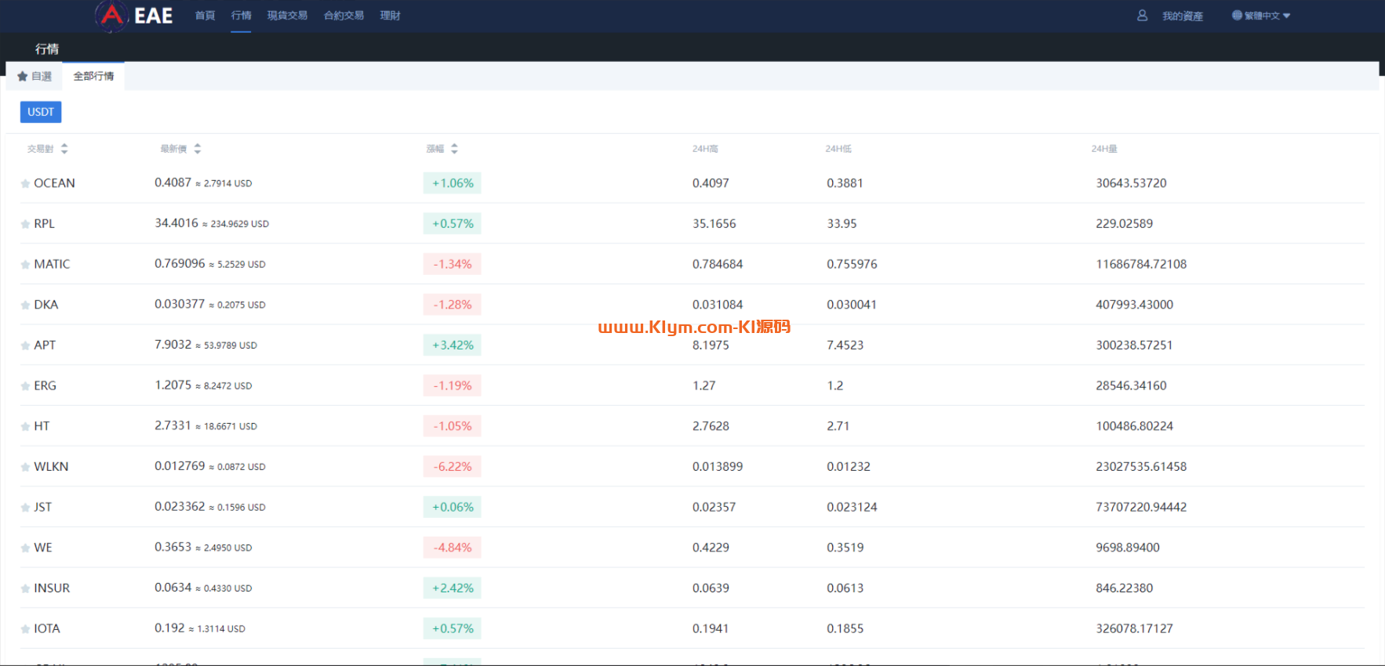Switch to the 自選 tab
The image size is (1385, 666).
[35, 77]
